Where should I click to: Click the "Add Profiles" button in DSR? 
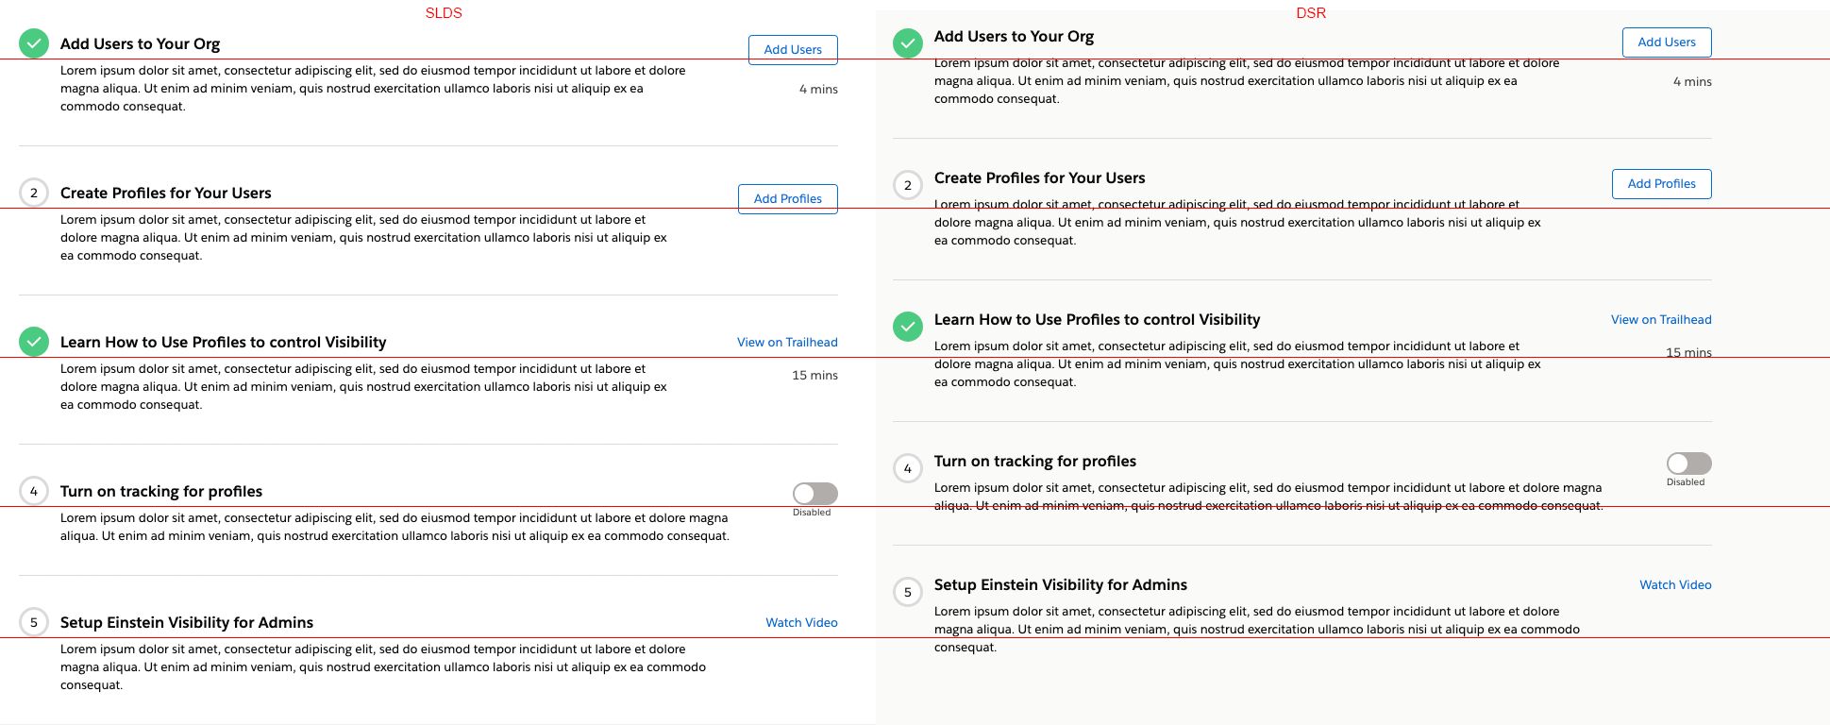tap(1661, 183)
